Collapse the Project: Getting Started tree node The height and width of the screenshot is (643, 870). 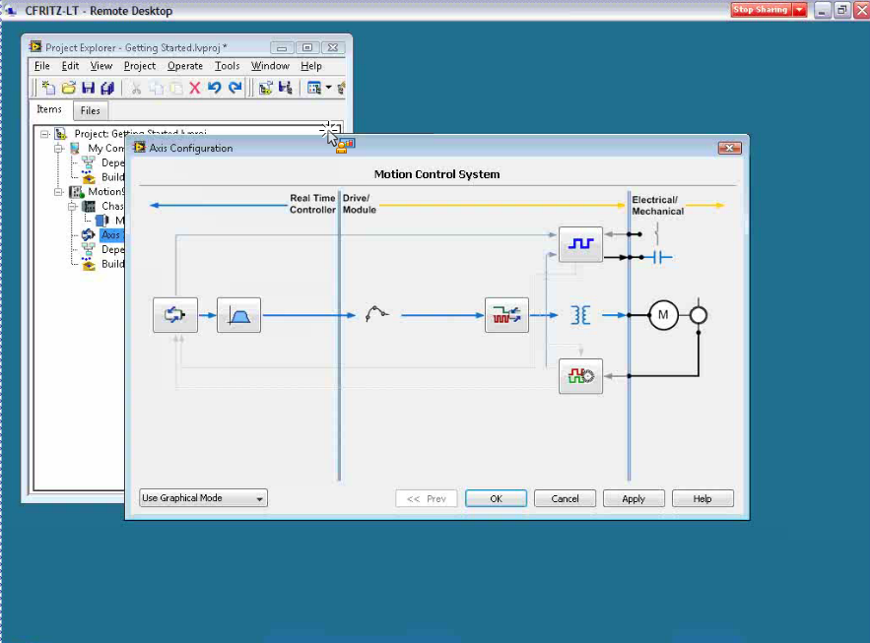(45, 134)
